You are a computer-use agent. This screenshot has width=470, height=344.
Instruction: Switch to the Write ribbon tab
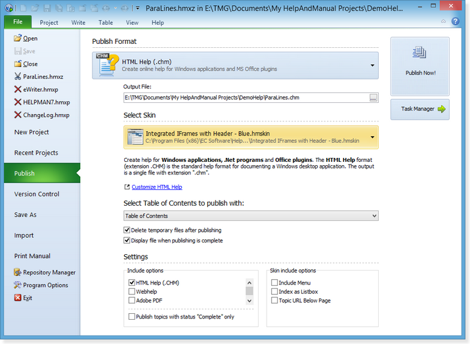click(78, 22)
